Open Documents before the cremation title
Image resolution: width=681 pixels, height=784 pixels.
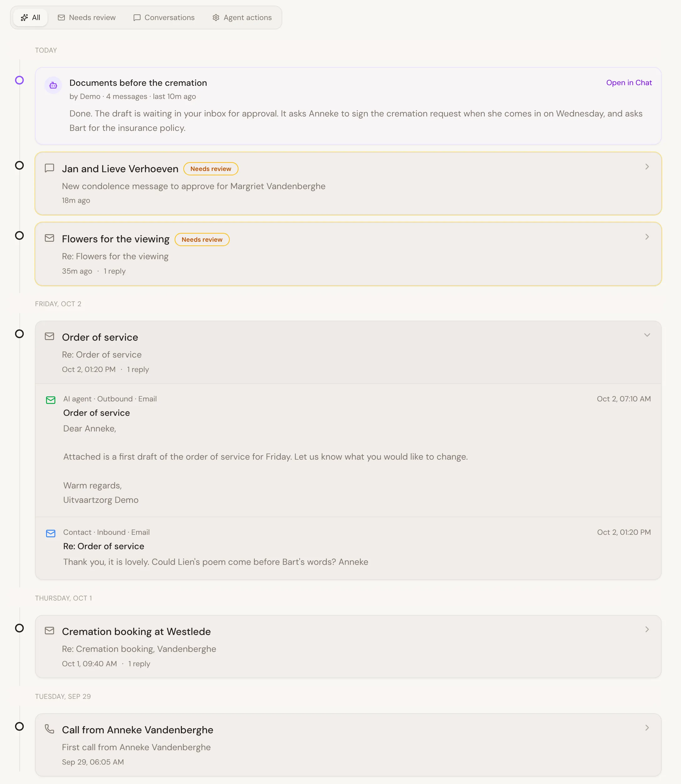click(138, 83)
